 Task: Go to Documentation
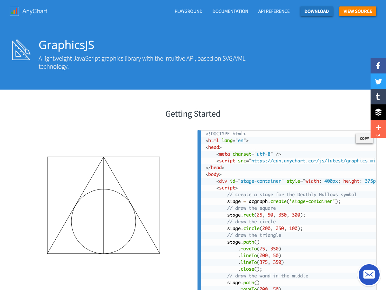pyautogui.click(x=230, y=11)
